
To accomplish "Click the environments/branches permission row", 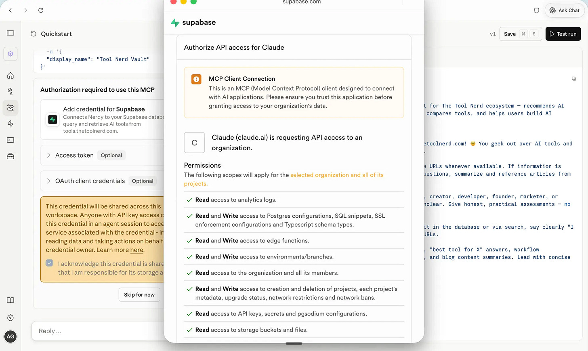I will (x=294, y=257).
